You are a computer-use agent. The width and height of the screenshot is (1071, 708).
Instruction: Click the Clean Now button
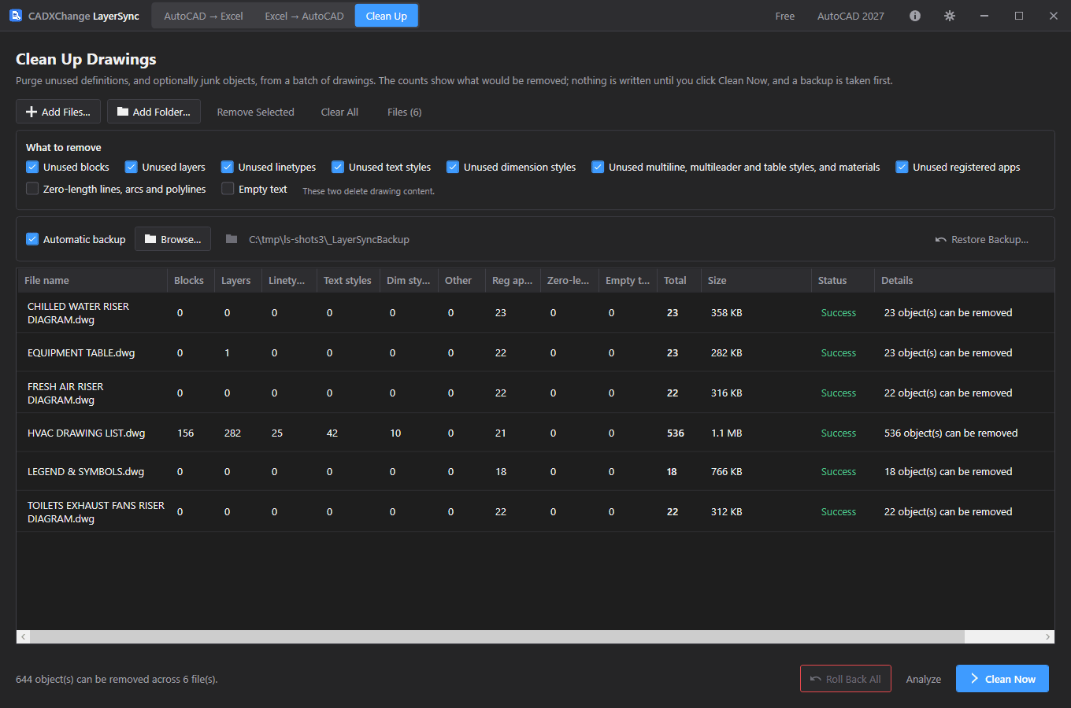click(1002, 679)
